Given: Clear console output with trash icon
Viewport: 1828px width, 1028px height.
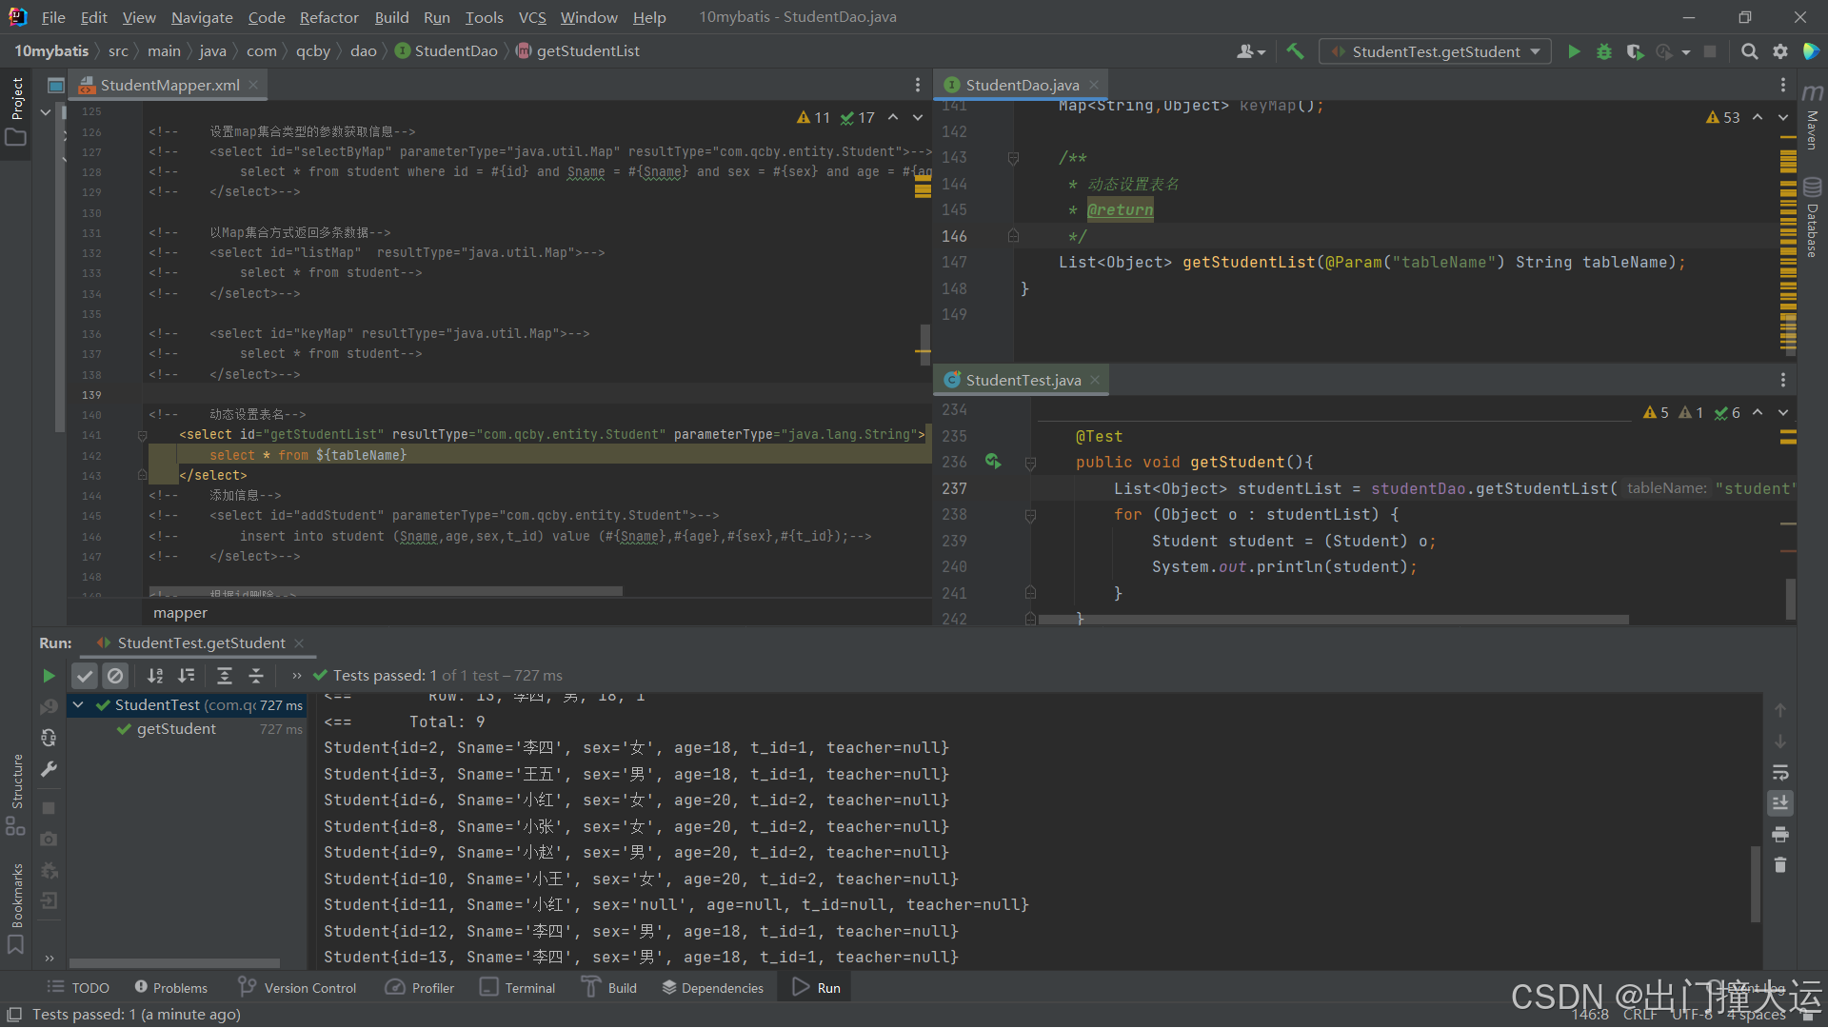Looking at the screenshot, I should click(1780, 865).
